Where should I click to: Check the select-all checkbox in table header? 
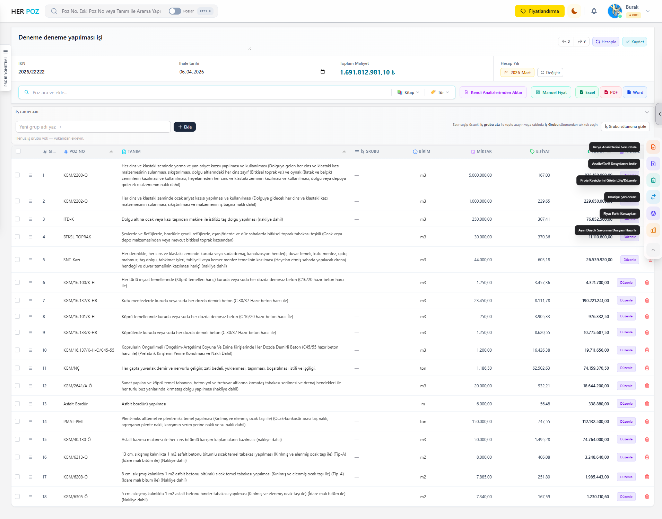click(x=18, y=151)
